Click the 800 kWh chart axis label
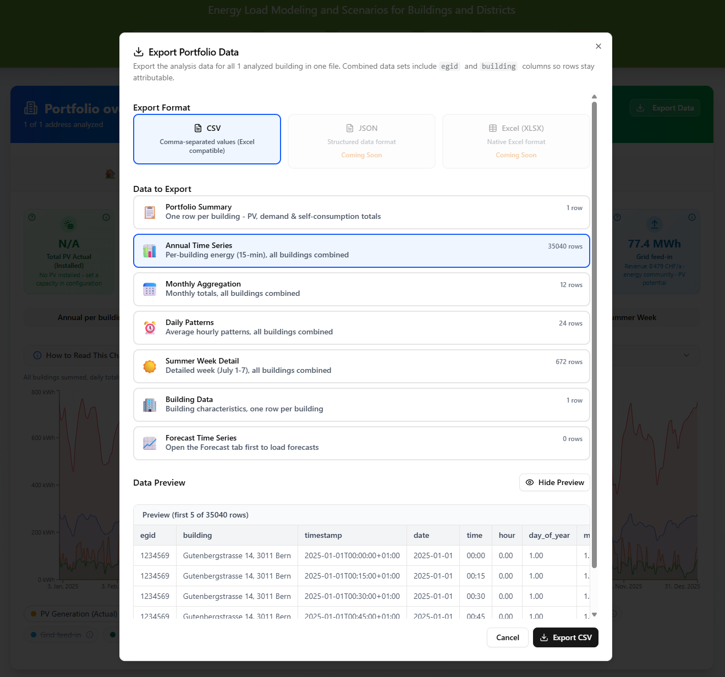The image size is (725, 677). click(x=43, y=392)
